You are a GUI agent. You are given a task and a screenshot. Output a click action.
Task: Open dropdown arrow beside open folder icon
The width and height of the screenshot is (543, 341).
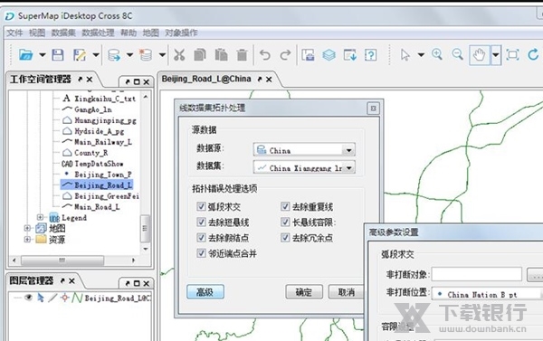click(x=43, y=54)
